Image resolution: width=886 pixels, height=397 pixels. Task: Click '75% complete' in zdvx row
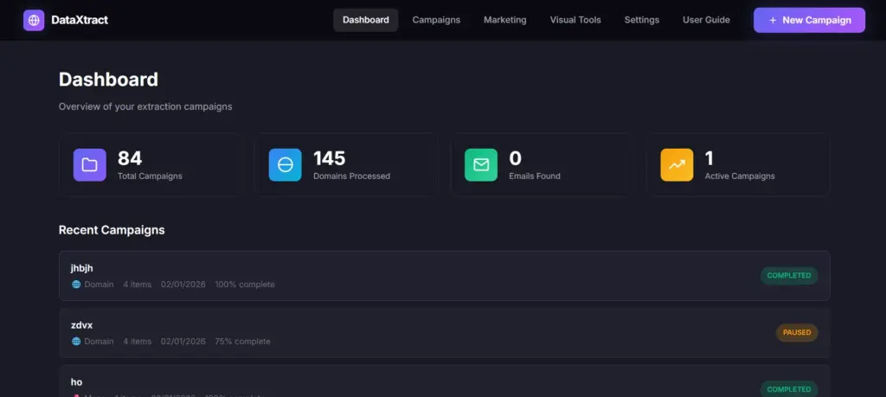pyautogui.click(x=242, y=342)
